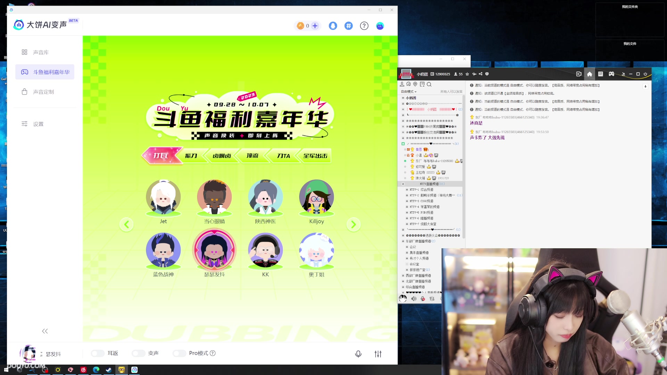Toggle the 耳返 ear monitor switch
The height and width of the screenshot is (375, 667).
pyautogui.click(x=98, y=353)
